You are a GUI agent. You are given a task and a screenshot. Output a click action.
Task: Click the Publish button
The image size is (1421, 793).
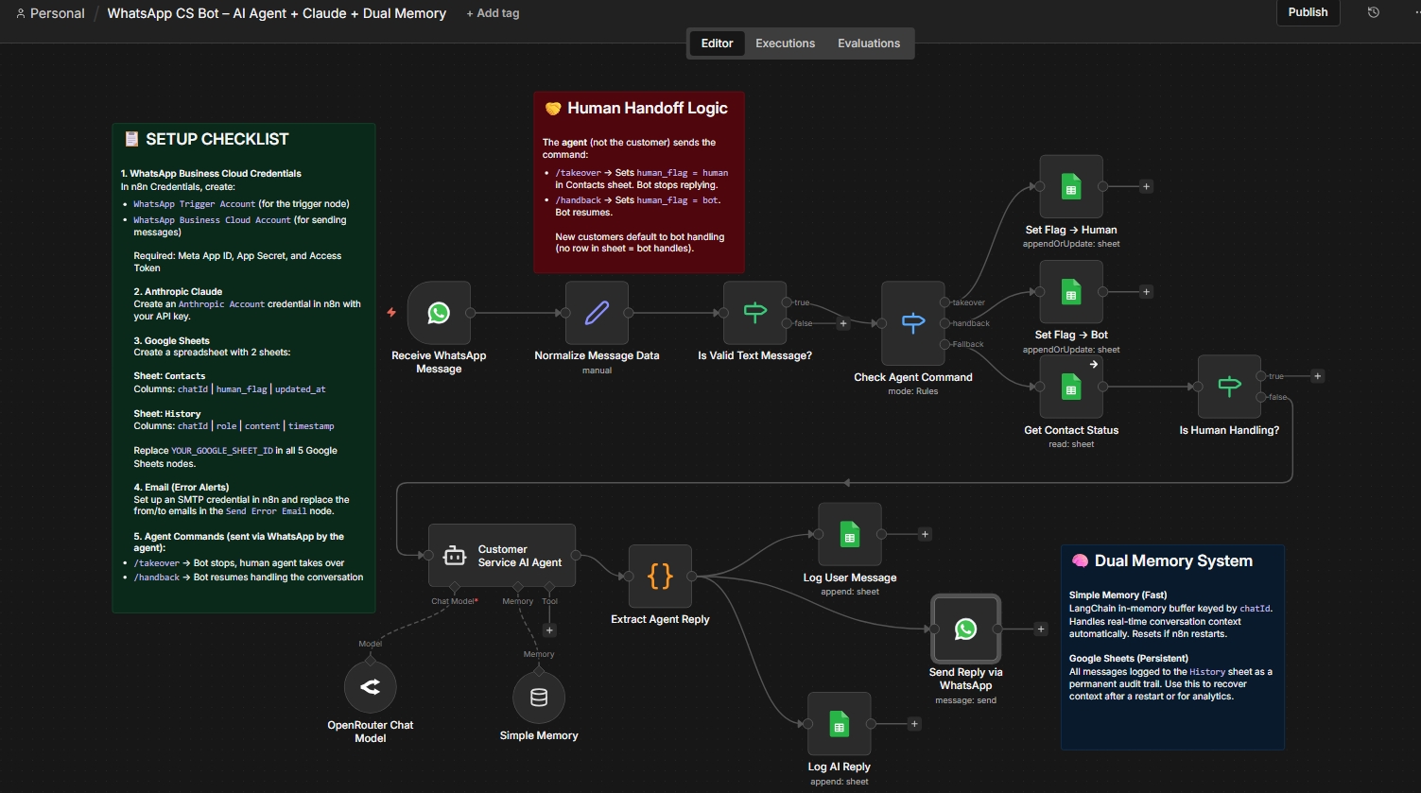click(x=1308, y=12)
